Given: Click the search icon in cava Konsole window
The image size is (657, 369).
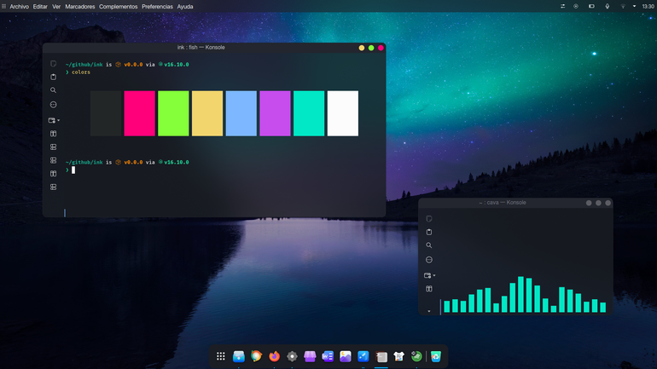Looking at the screenshot, I should click(x=428, y=245).
